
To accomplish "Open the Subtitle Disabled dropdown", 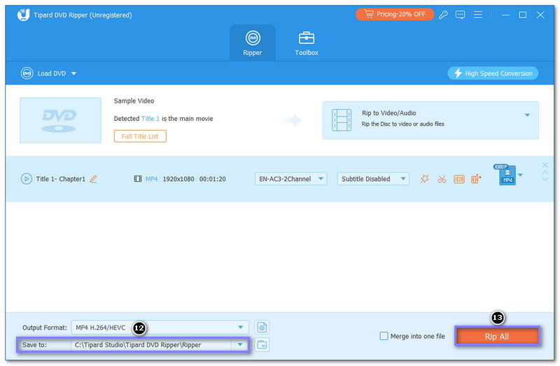I will point(373,179).
